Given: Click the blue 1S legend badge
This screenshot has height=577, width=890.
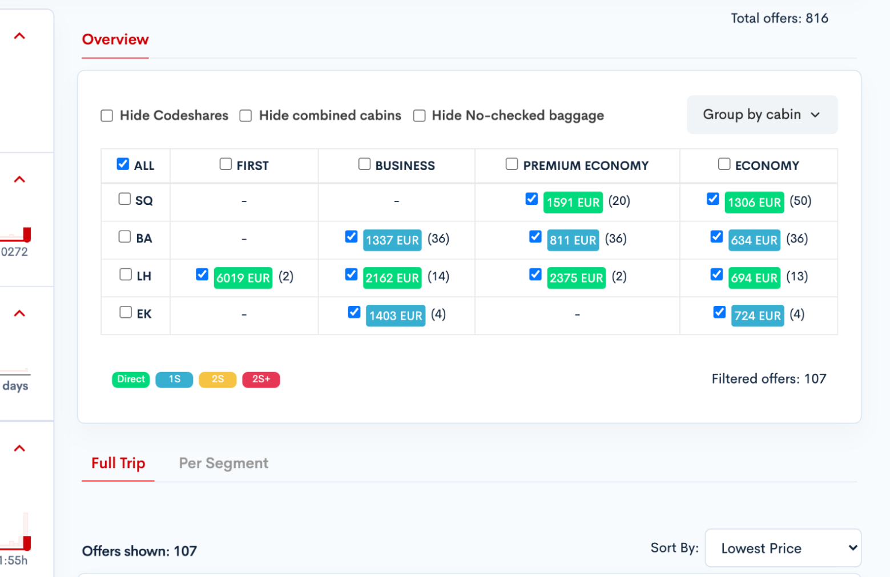Looking at the screenshot, I should (x=174, y=380).
